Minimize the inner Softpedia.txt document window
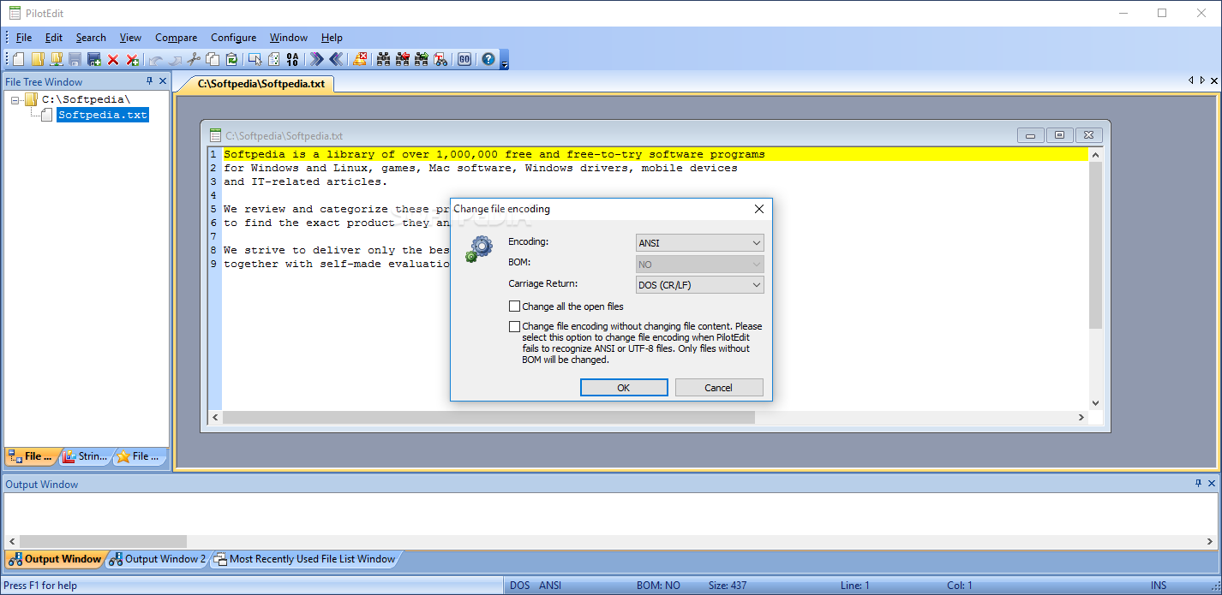Viewport: 1222px width, 595px height. (x=1031, y=135)
